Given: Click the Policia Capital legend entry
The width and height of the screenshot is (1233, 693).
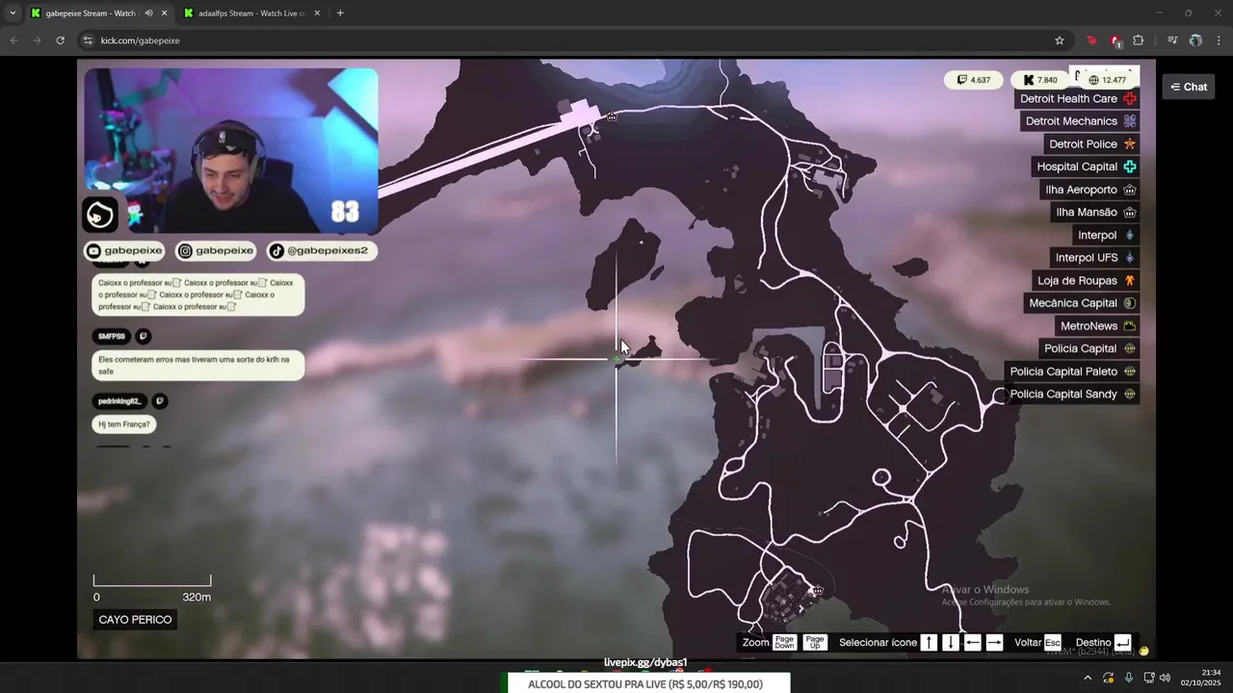Looking at the screenshot, I should [x=1089, y=348].
